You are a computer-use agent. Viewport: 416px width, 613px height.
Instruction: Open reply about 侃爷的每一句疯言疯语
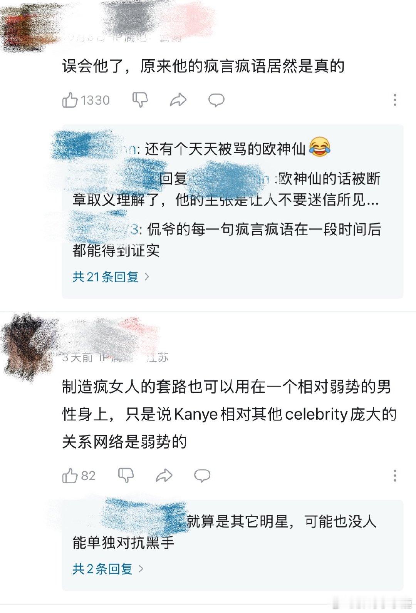(x=227, y=240)
